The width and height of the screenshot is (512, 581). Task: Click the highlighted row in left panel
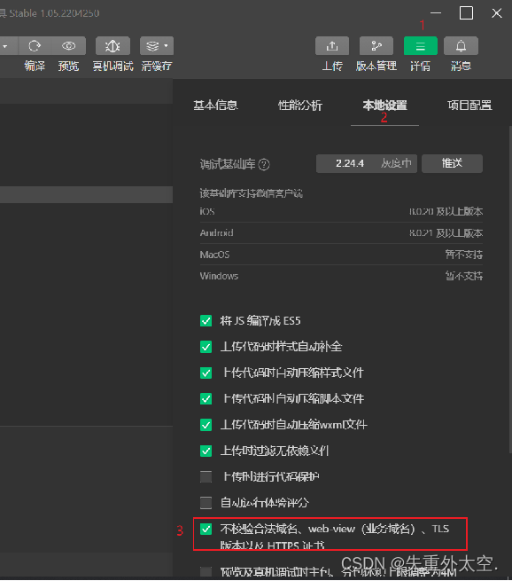pos(86,194)
